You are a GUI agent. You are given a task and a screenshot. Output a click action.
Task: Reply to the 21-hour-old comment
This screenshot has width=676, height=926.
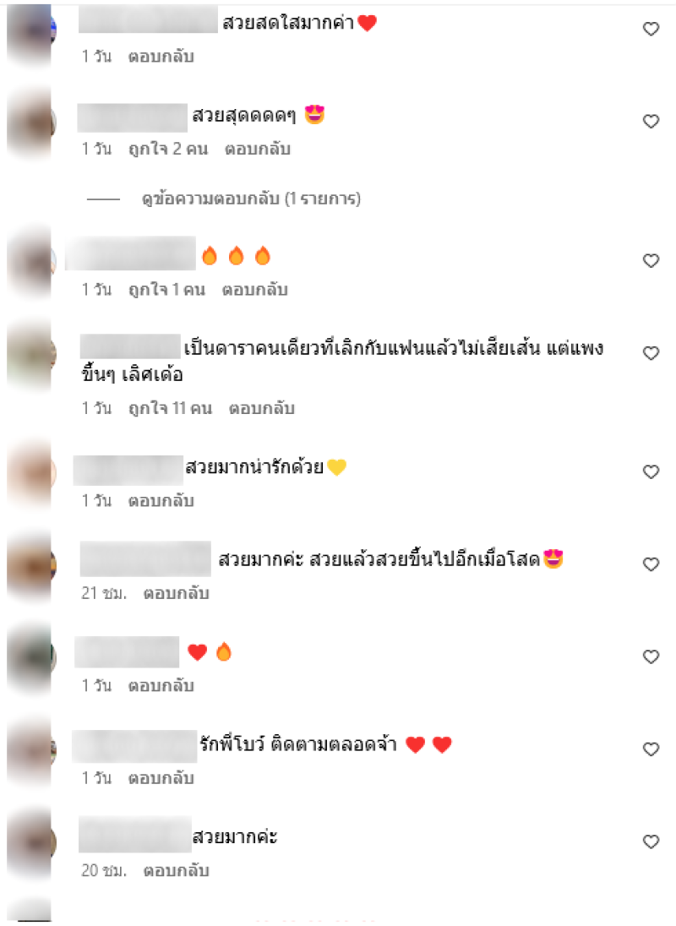tap(176, 593)
